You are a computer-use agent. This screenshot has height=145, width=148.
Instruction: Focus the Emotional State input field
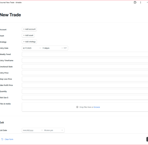(85, 67)
